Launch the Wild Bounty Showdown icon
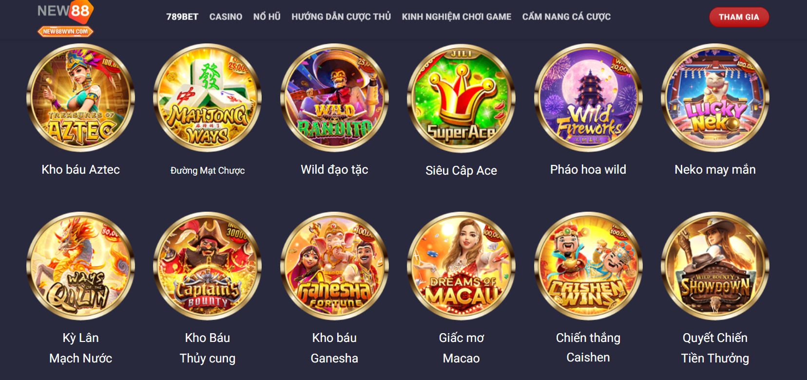This screenshot has width=807, height=380. coord(715,266)
